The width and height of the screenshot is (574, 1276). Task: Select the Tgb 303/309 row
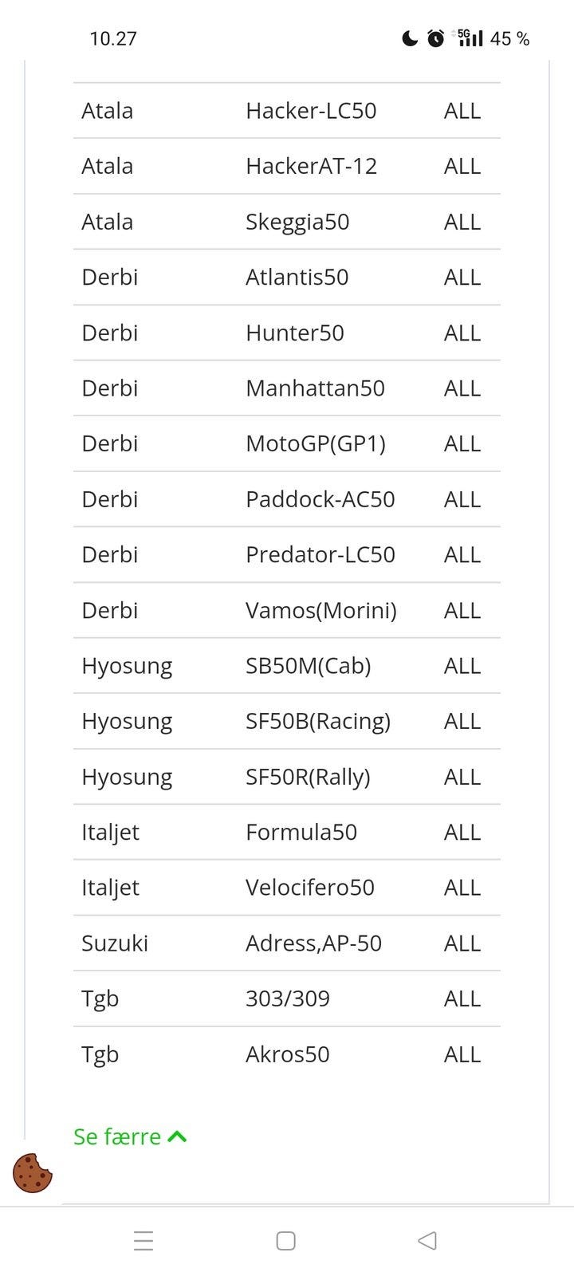tap(287, 998)
